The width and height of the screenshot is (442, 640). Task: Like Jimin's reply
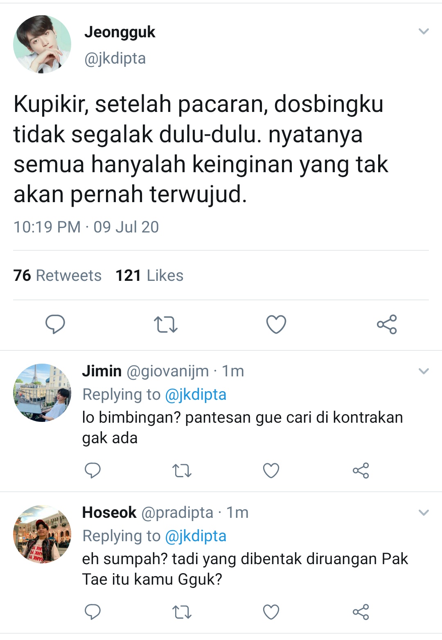(271, 470)
